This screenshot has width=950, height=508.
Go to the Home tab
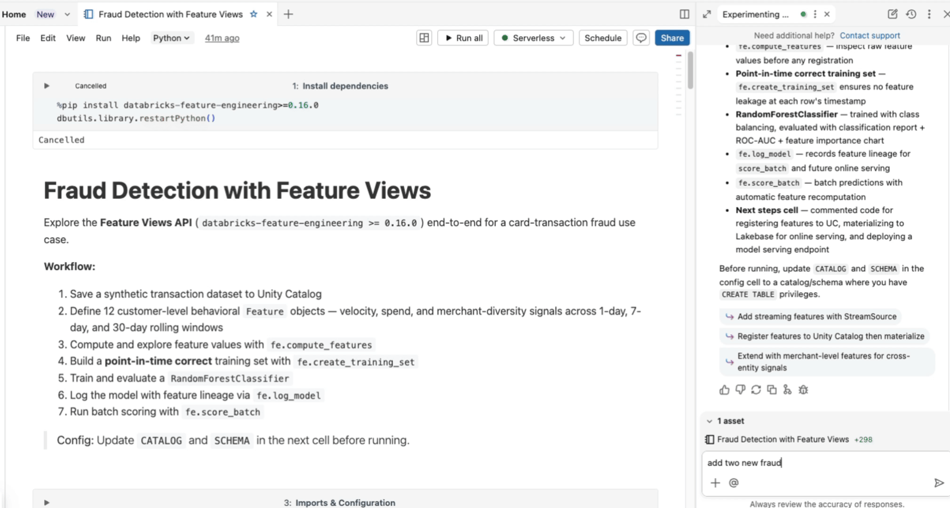(x=14, y=15)
